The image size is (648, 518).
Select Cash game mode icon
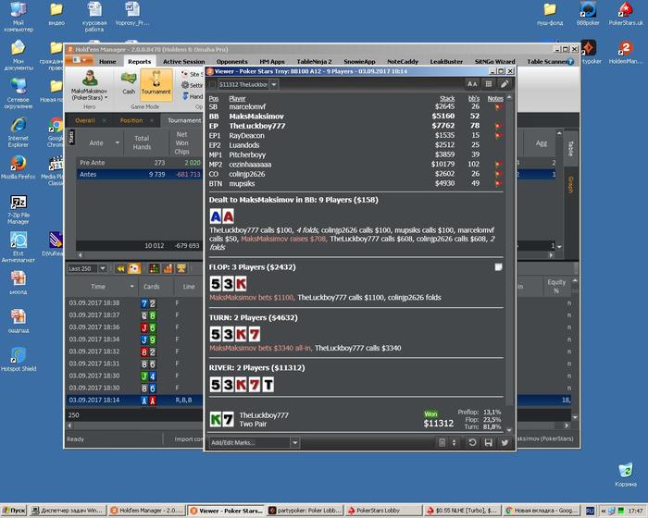129,82
